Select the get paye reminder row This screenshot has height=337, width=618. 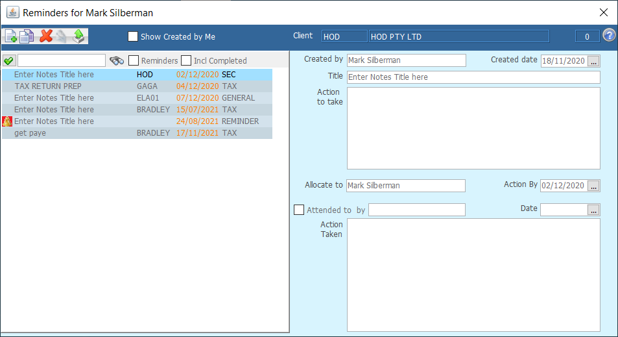pyautogui.click(x=30, y=133)
